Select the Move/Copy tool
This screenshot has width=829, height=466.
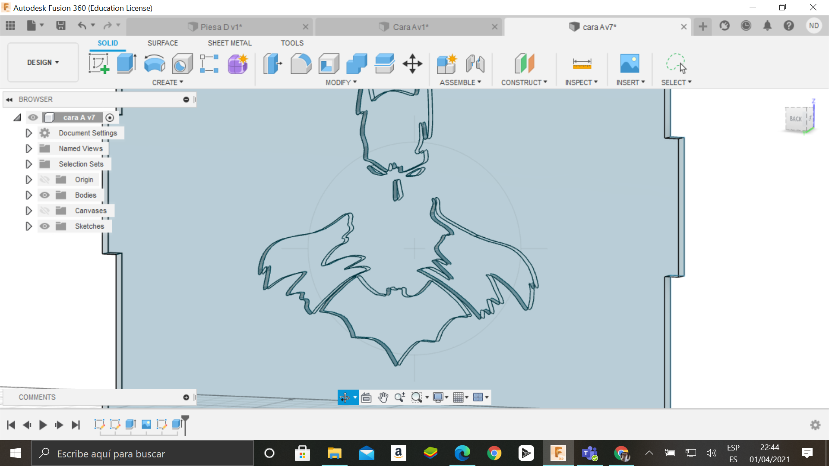click(x=412, y=63)
